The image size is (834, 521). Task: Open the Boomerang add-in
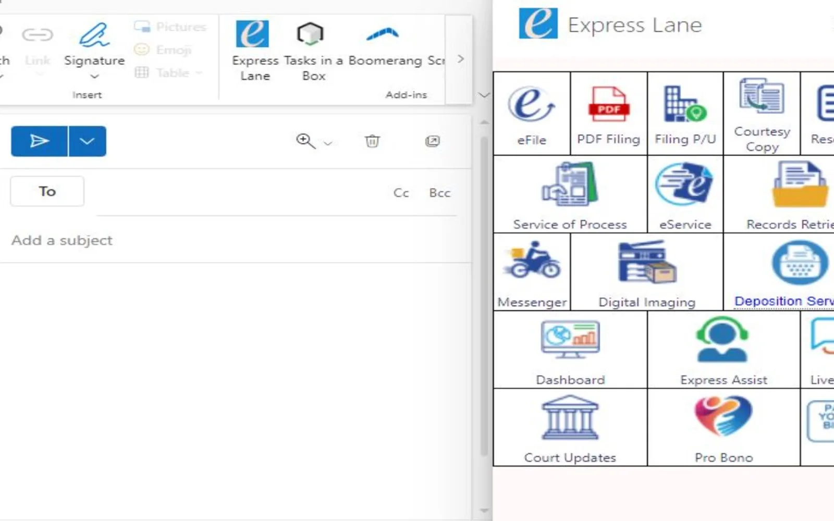click(385, 46)
